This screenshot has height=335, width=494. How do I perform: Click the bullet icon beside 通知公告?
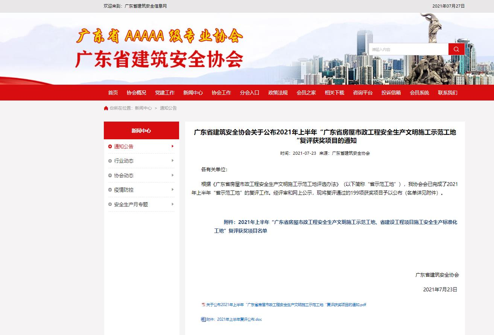[110, 146]
